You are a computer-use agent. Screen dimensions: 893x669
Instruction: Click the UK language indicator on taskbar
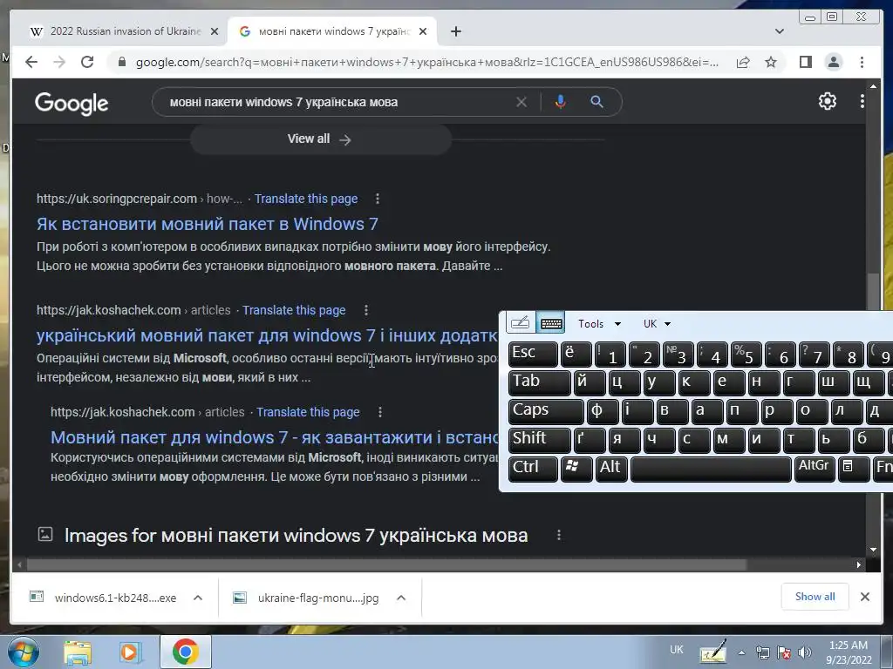pyautogui.click(x=676, y=650)
